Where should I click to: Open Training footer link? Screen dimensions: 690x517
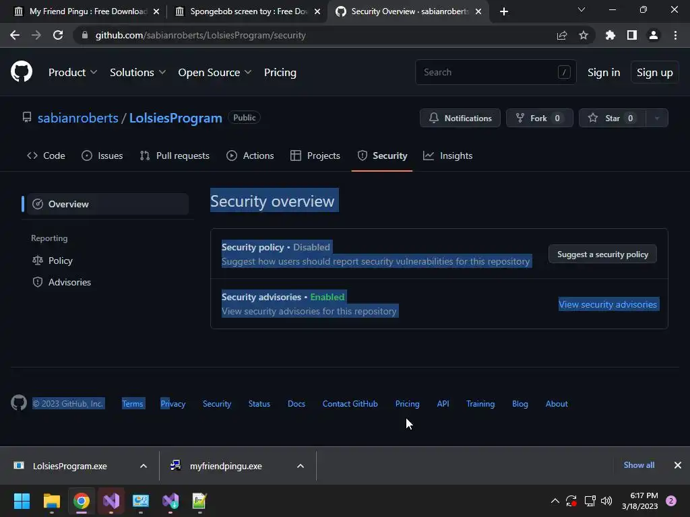(480, 404)
